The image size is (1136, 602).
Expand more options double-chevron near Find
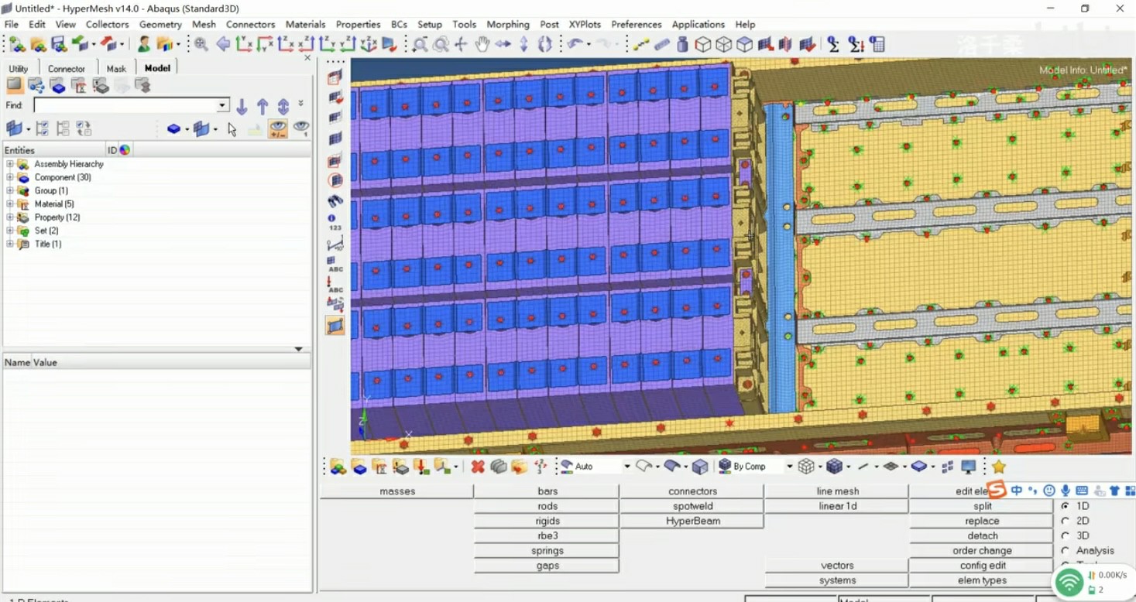pyautogui.click(x=300, y=104)
